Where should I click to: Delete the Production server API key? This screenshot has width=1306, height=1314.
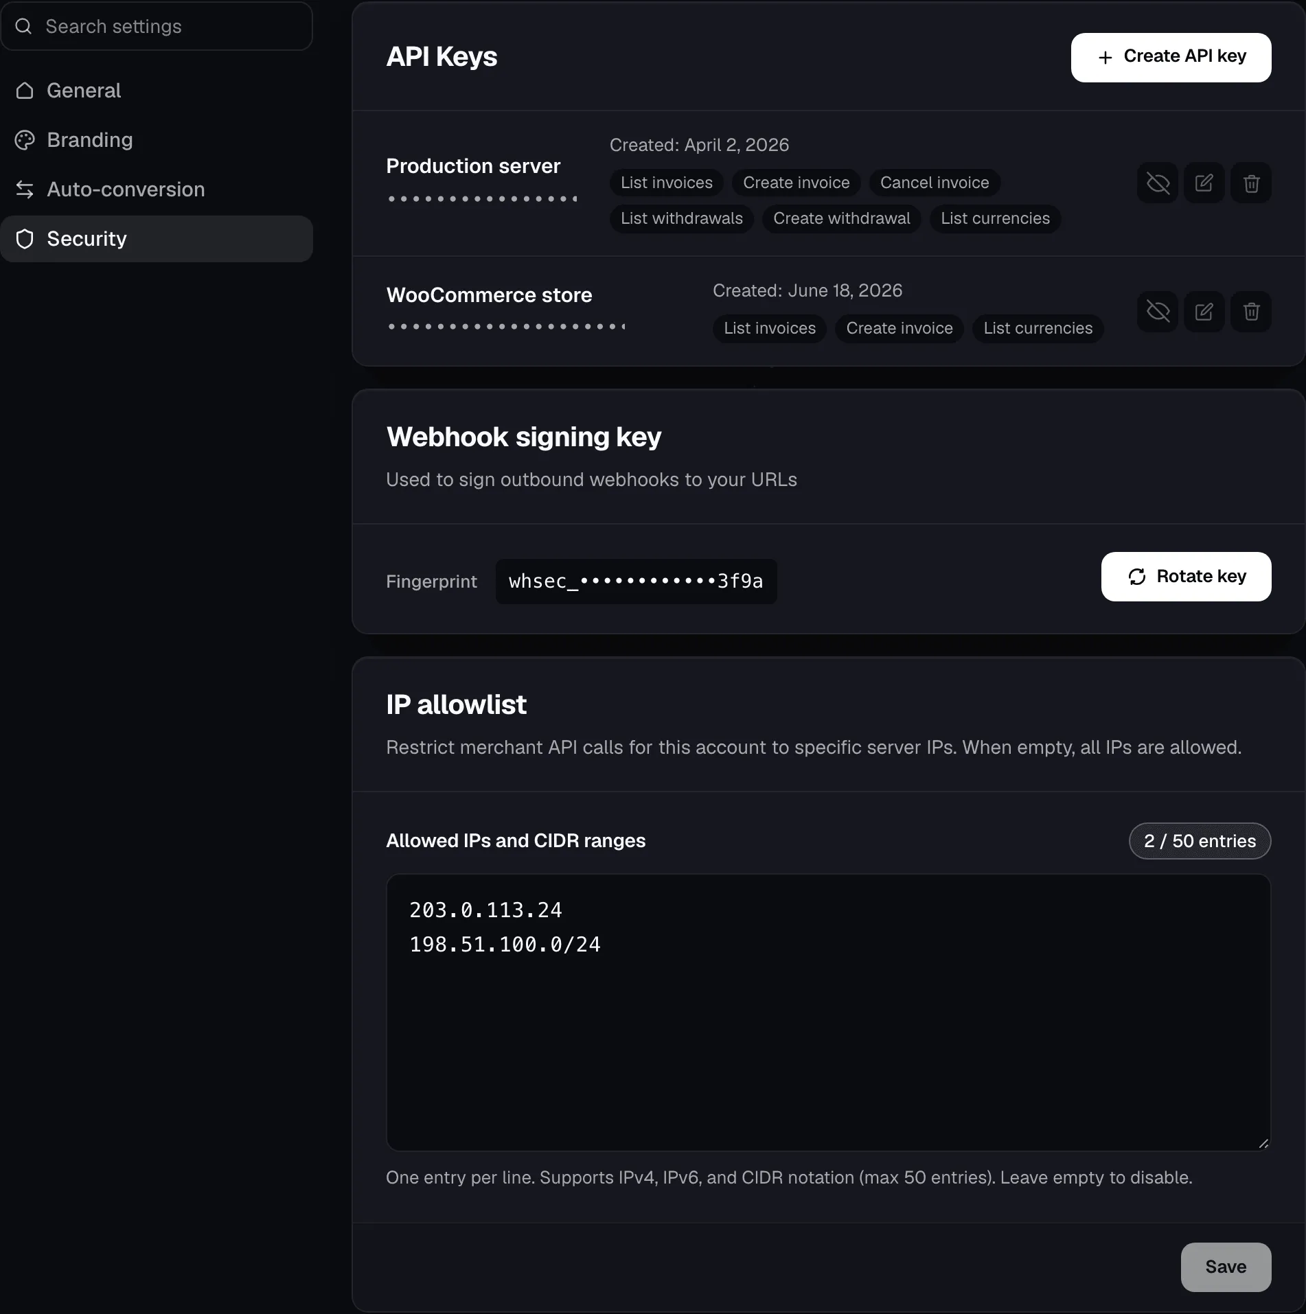coord(1251,183)
